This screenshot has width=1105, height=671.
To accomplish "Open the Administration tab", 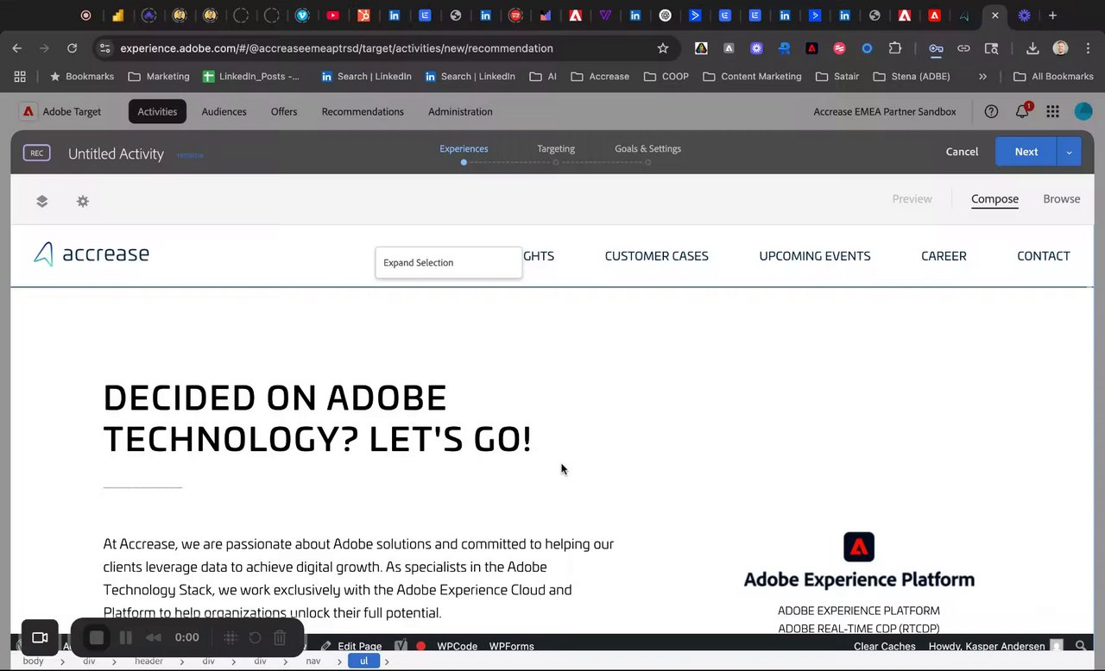I will pyautogui.click(x=460, y=111).
